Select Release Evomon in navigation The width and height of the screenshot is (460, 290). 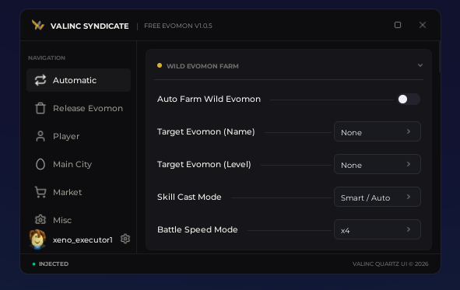(79, 108)
